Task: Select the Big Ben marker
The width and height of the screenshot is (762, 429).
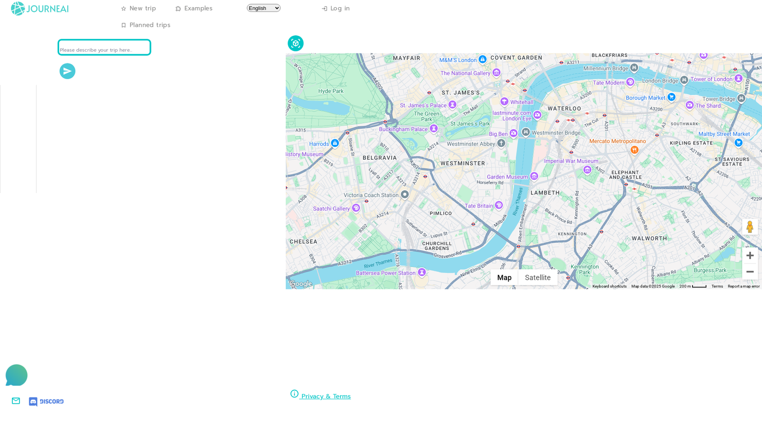Action: (513, 133)
